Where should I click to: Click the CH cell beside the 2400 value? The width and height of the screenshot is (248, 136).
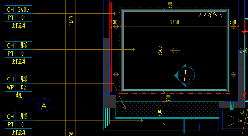pyautogui.click(x=10, y=10)
